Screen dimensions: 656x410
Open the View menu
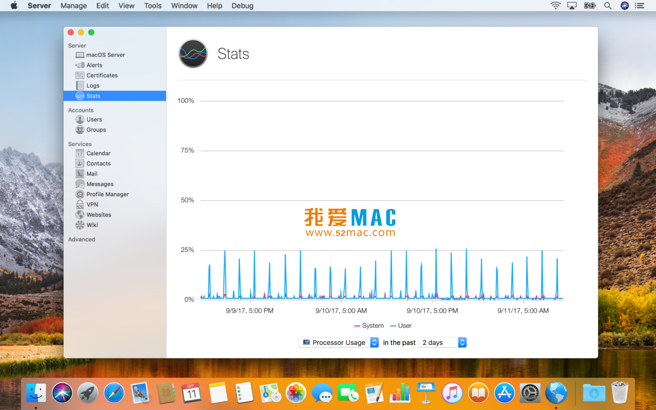pyautogui.click(x=126, y=5)
